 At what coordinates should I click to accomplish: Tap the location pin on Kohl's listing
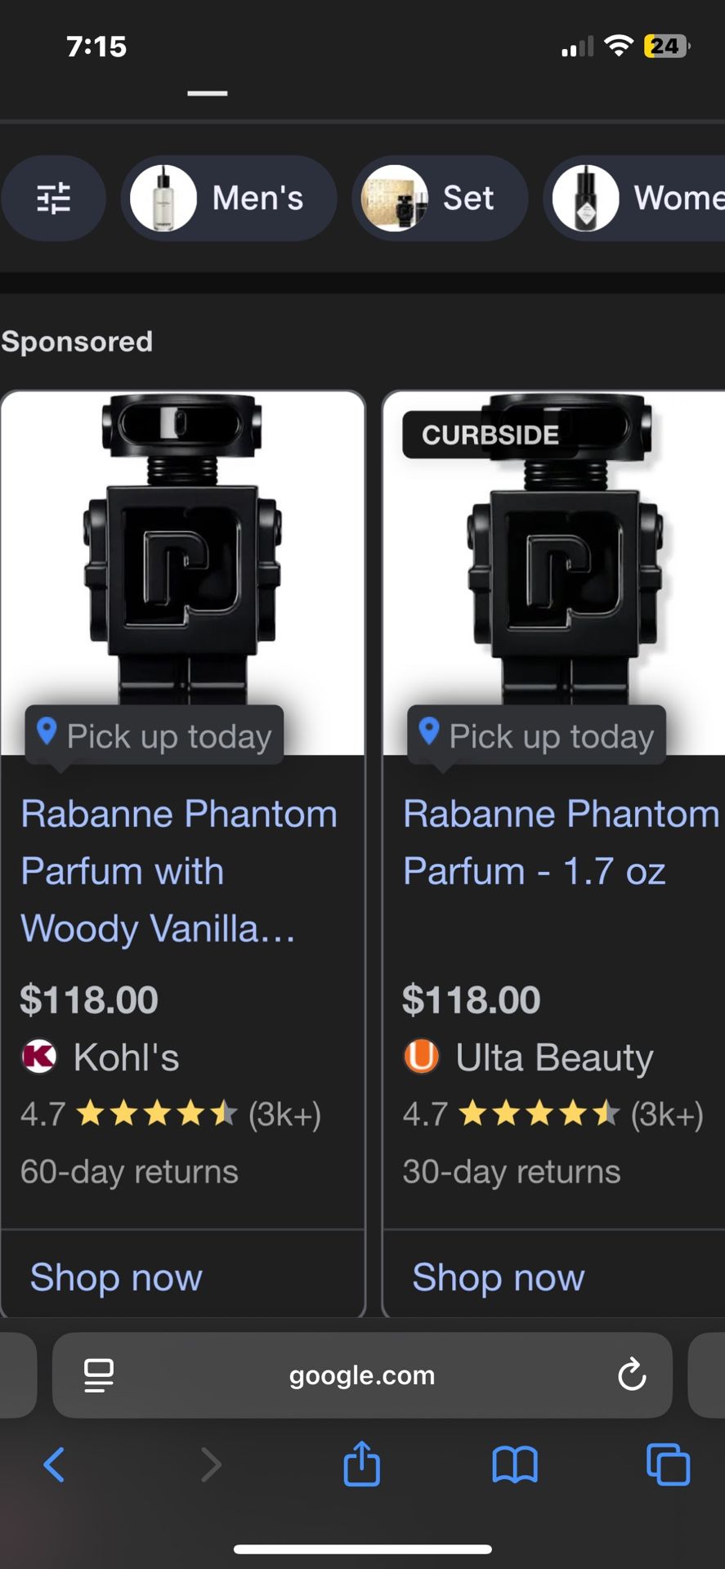(47, 733)
